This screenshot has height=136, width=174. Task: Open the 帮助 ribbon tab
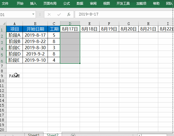pos(156,4)
